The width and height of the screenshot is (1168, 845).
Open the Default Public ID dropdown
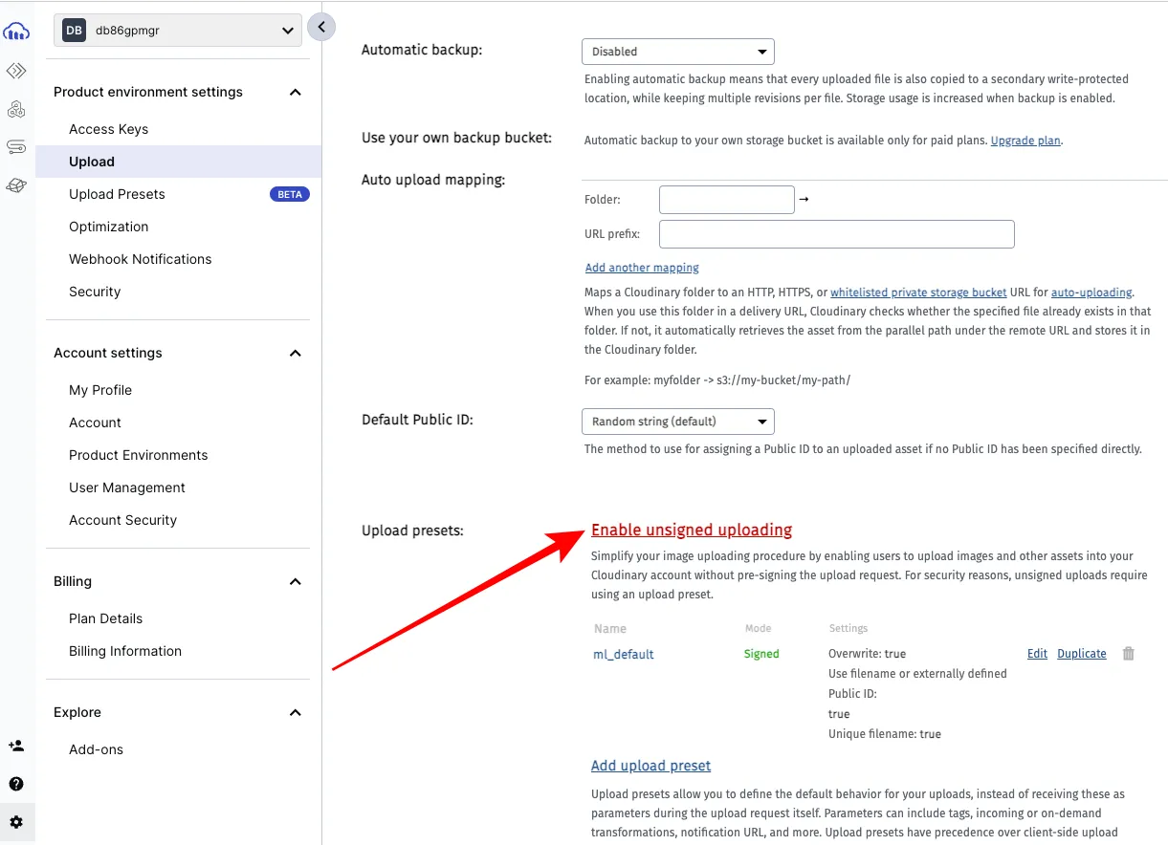click(x=678, y=422)
